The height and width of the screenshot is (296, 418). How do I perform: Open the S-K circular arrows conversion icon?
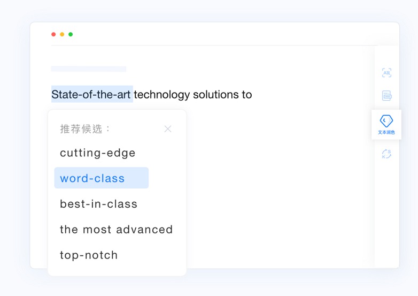(386, 154)
